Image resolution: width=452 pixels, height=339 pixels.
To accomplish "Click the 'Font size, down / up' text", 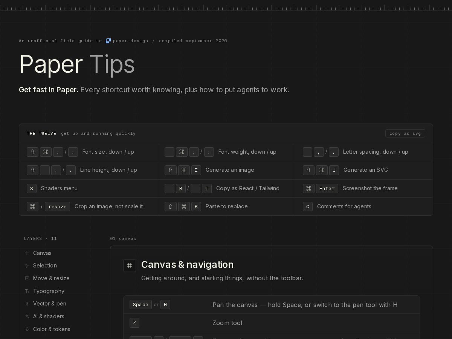I will click(108, 152).
